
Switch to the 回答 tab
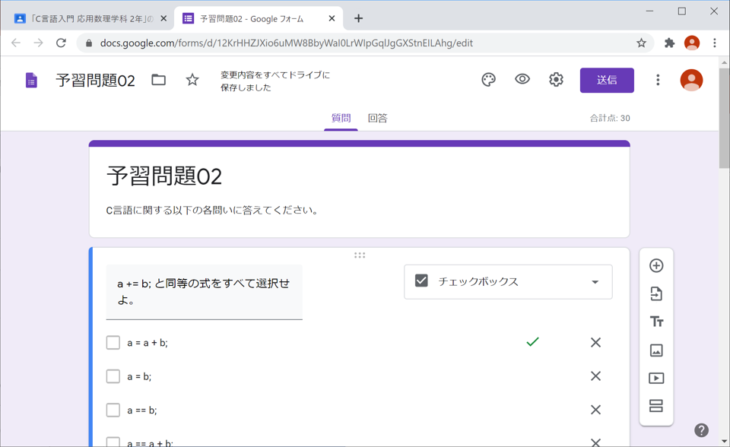point(378,119)
